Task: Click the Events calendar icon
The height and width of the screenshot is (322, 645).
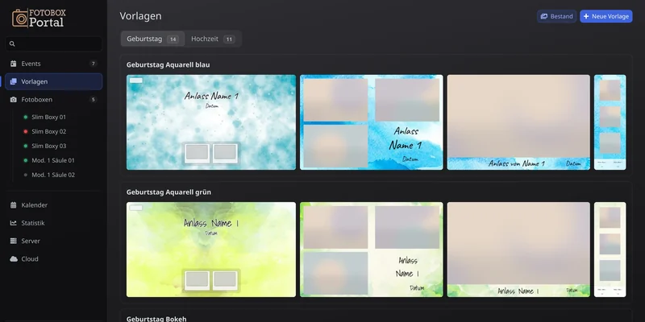Action: click(x=14, y=64)
